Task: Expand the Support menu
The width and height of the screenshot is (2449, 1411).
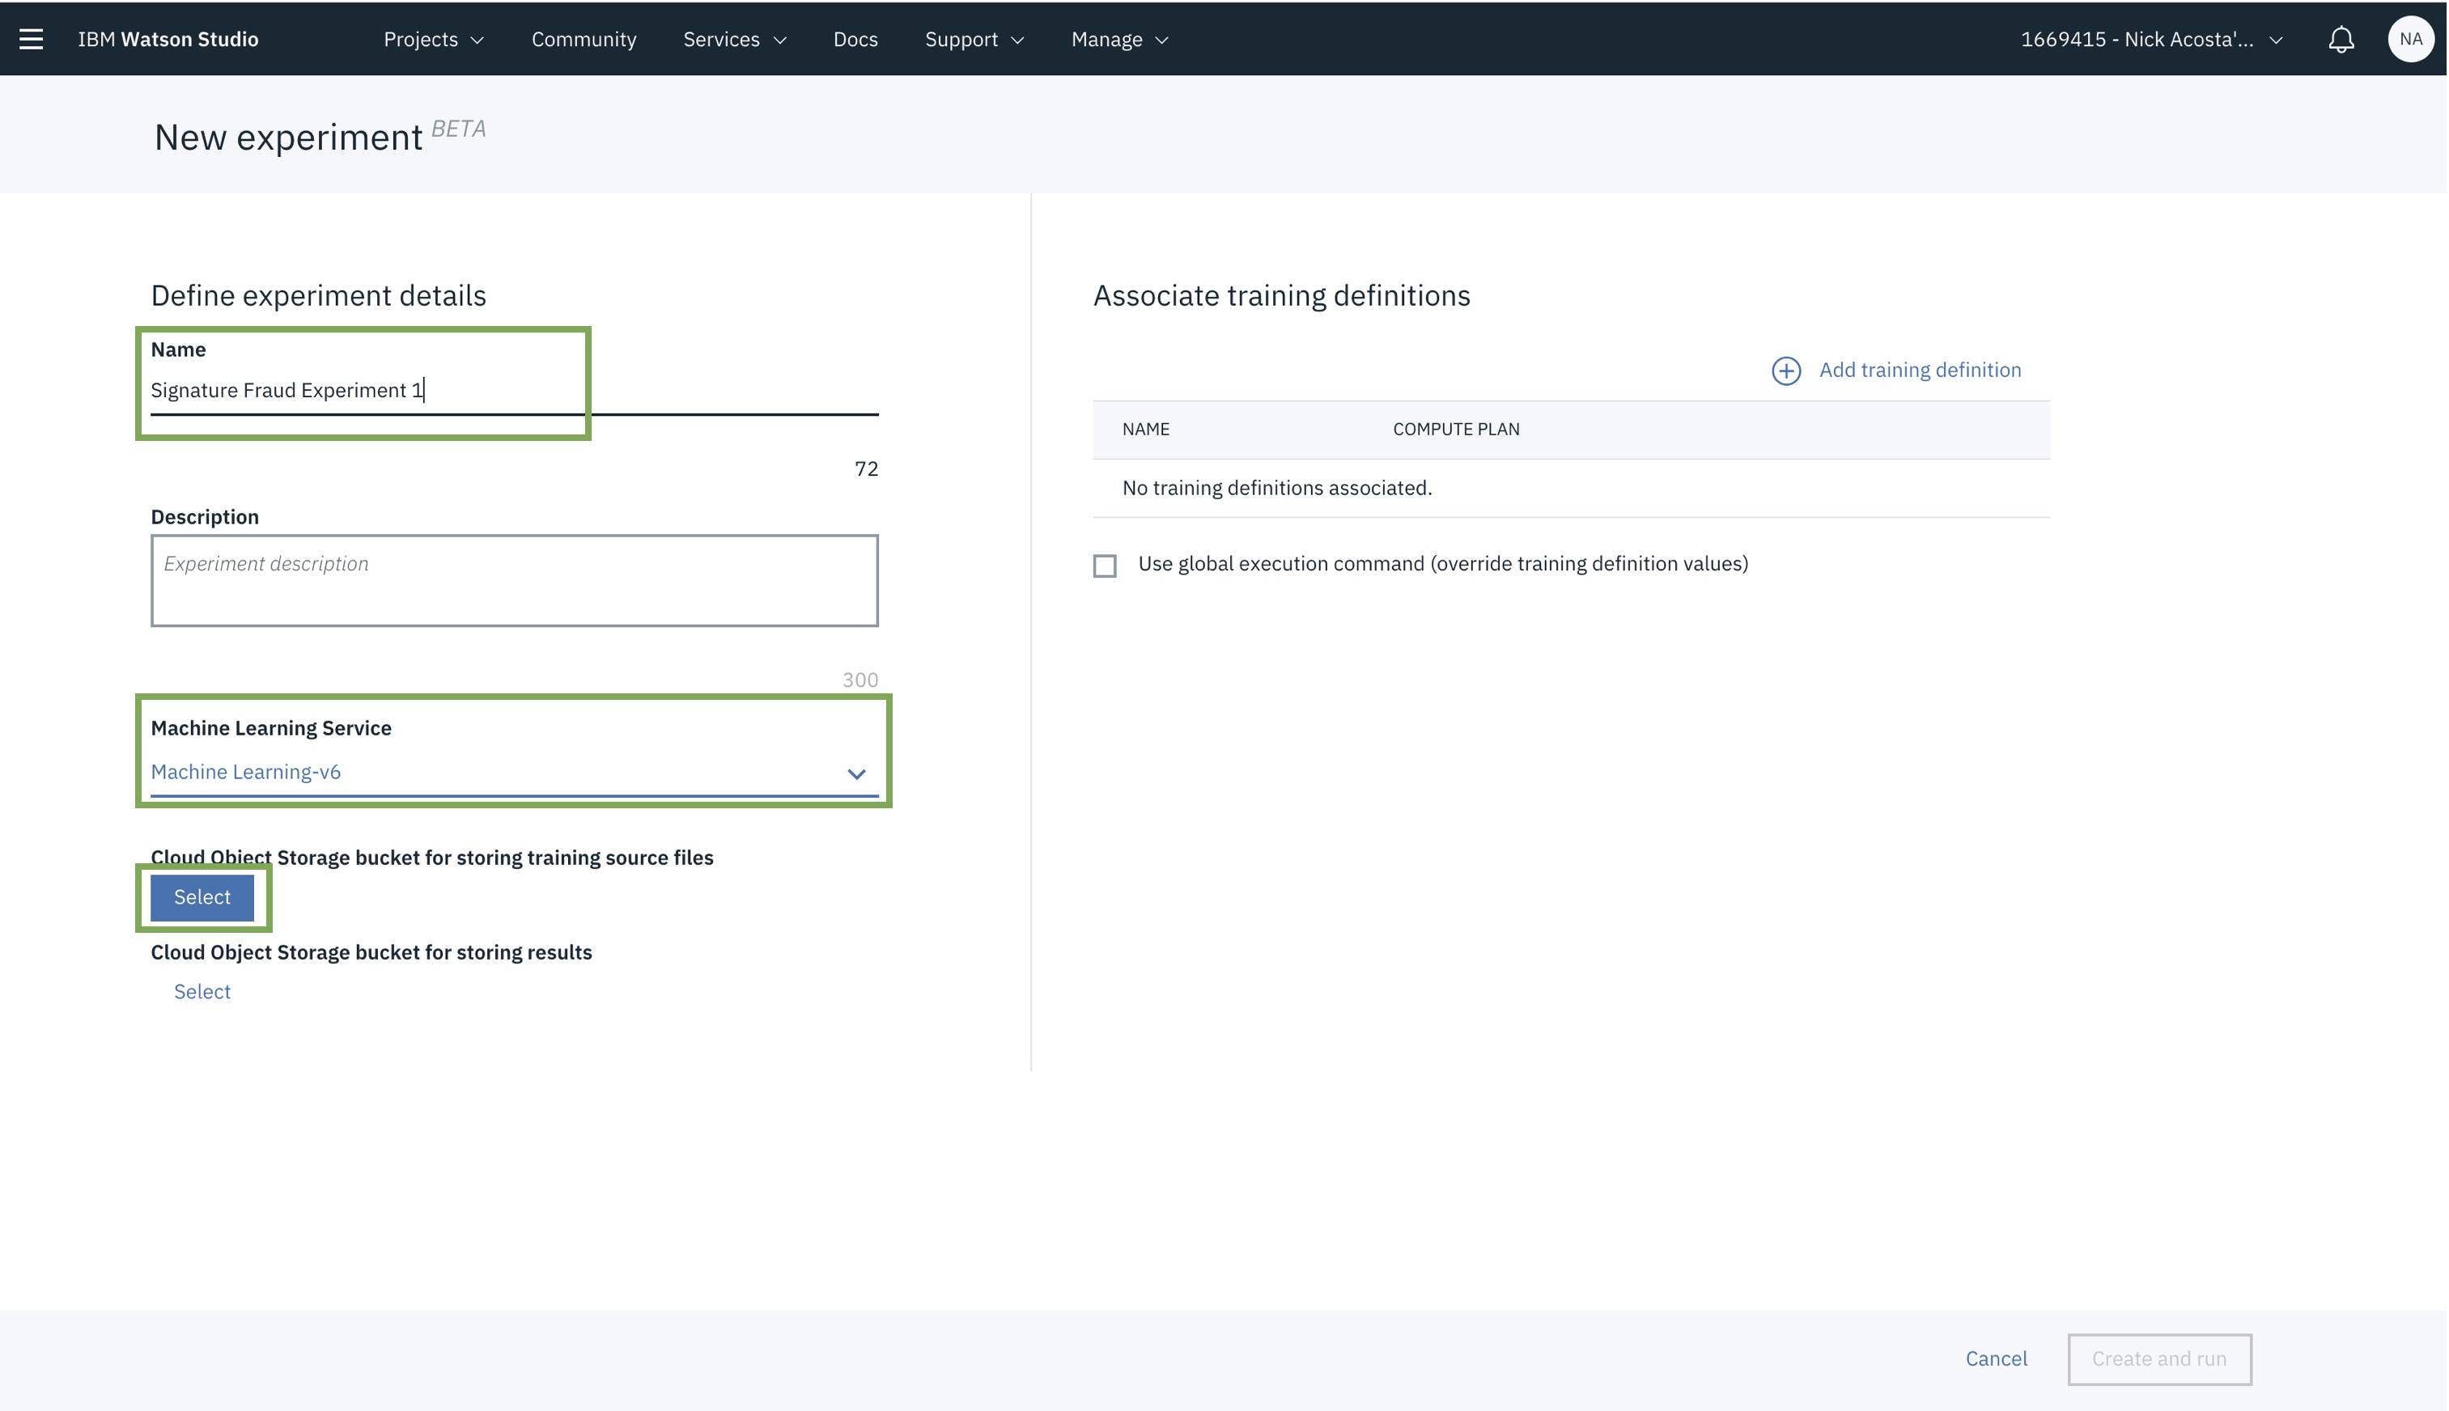Action: tap(974, 40)
